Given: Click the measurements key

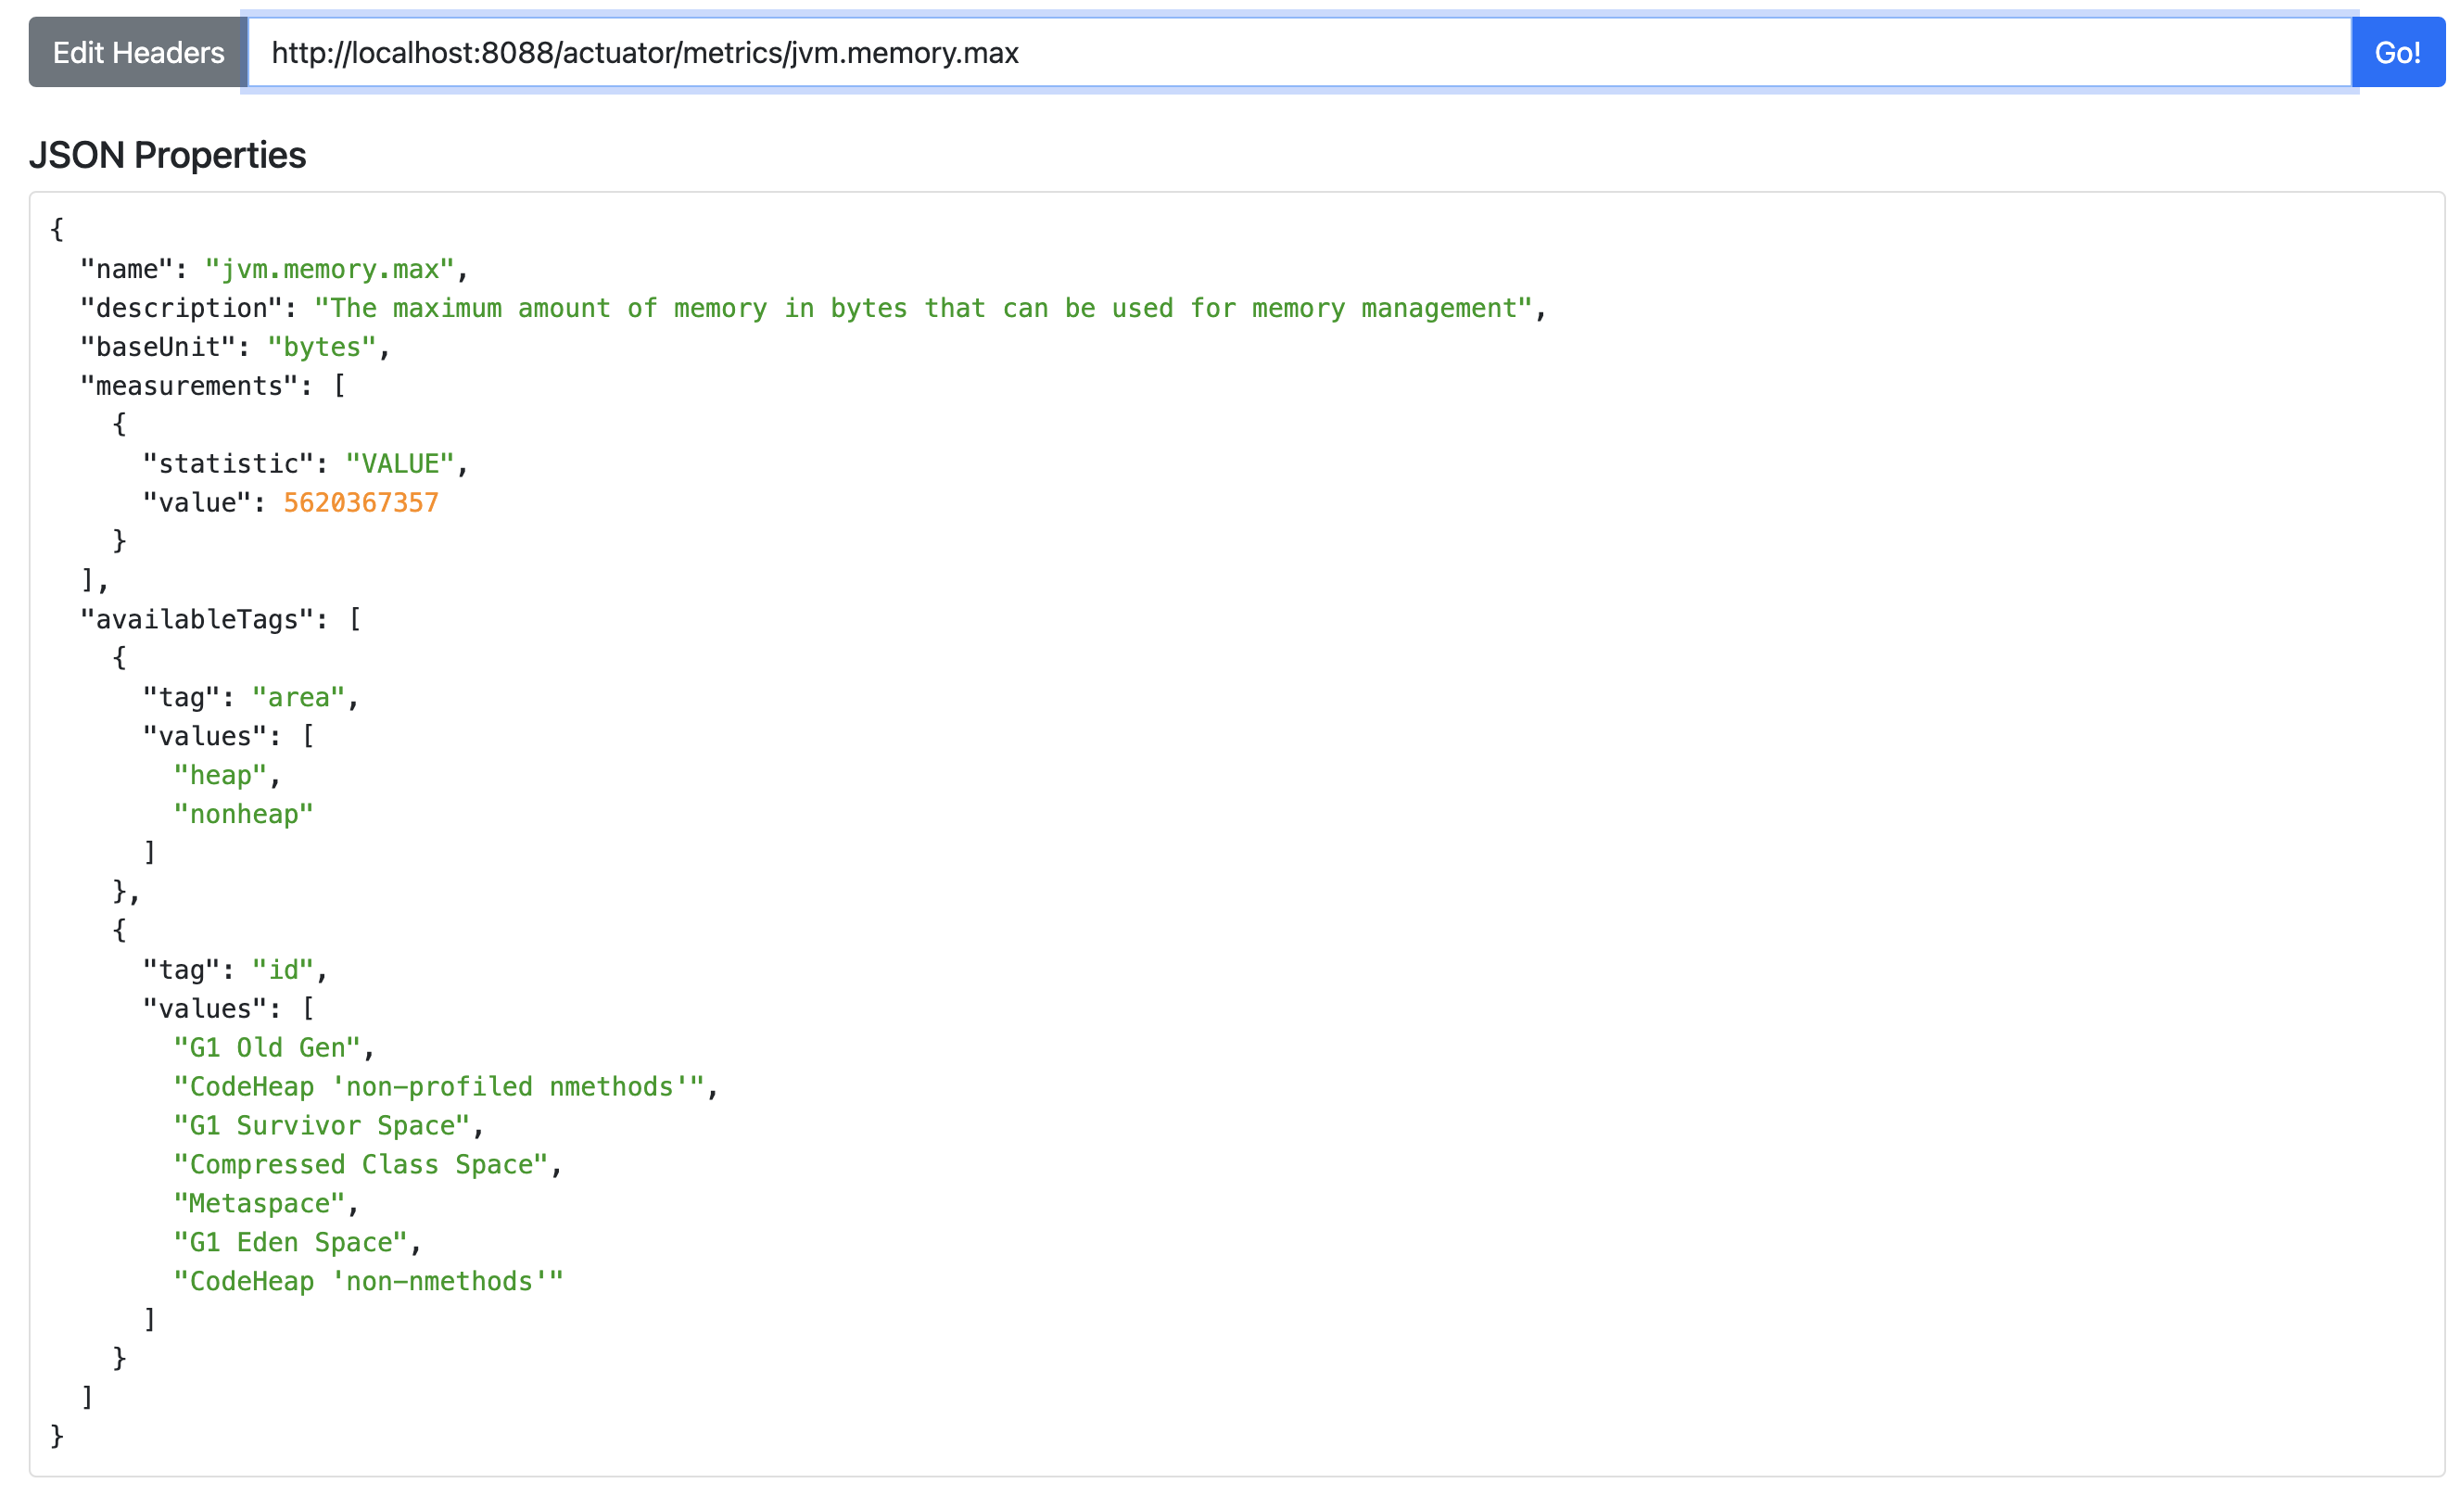Looking at the screenshot, I should (x=190, y=387).
